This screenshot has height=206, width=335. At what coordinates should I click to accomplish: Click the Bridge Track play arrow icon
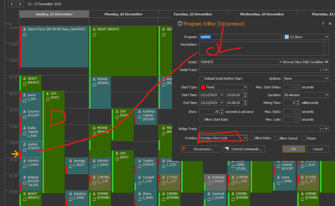327,129
